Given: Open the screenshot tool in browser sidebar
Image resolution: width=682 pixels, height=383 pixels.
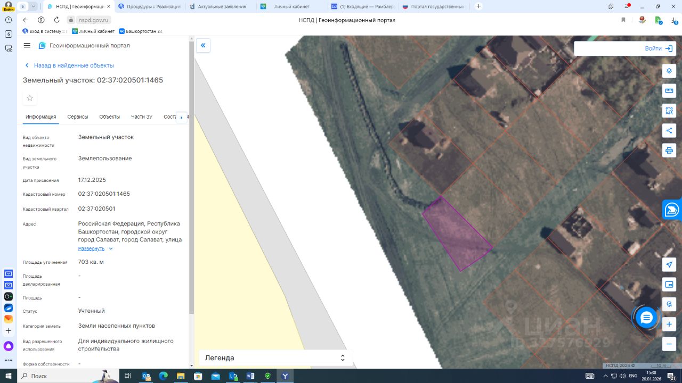Looking at the screenshot, I should [x=8, y=48].
